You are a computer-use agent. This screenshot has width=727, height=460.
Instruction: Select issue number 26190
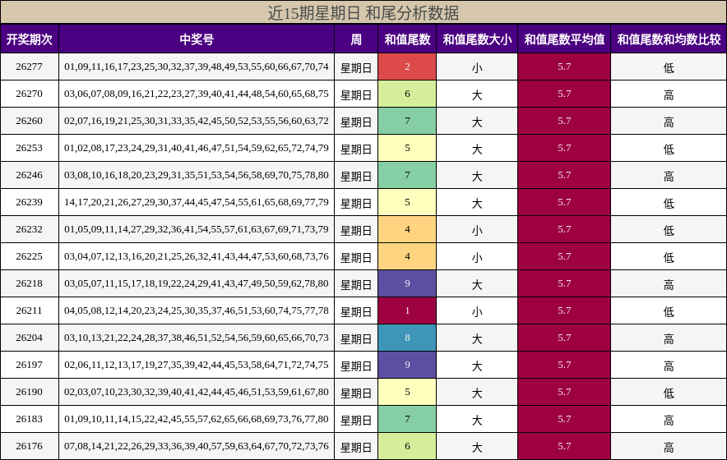30,392
